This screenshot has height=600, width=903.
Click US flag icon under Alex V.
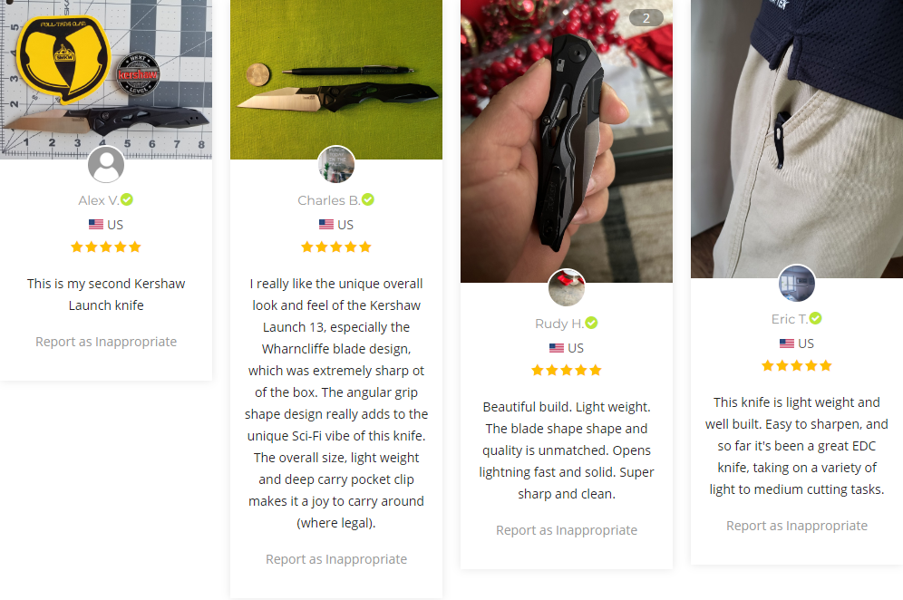96,225
